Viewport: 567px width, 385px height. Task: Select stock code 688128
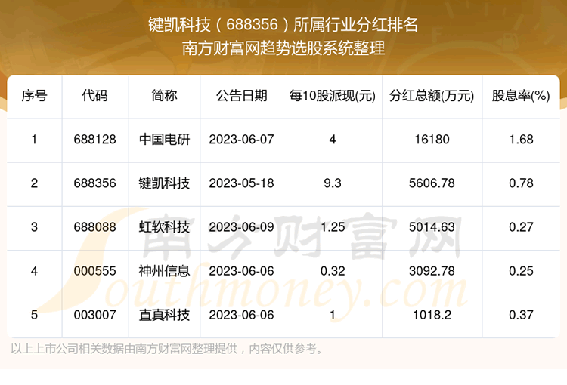(94, 140)
